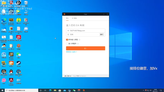
Task: Open File Explorer from the taskbar
Action: click(x=55, y=90)
